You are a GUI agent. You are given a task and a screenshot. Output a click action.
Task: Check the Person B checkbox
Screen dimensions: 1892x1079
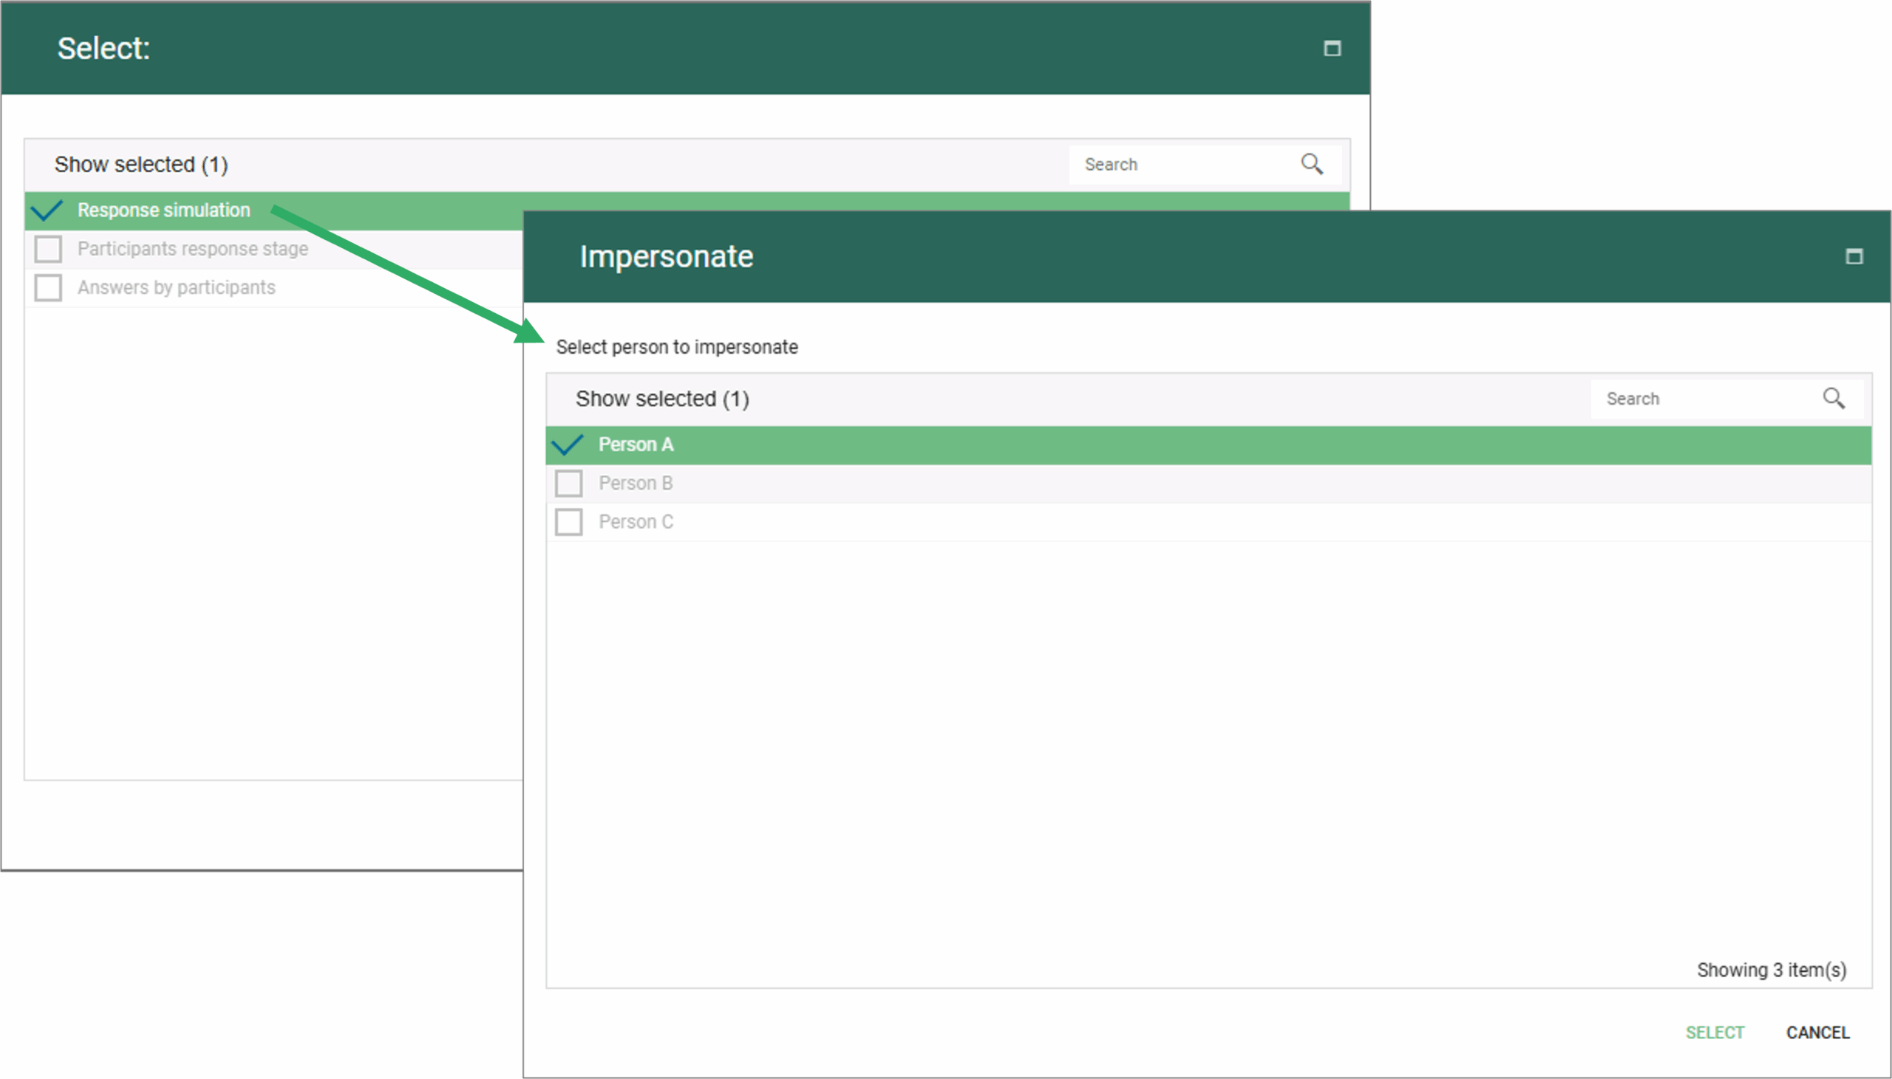click(x=568, y=483)
